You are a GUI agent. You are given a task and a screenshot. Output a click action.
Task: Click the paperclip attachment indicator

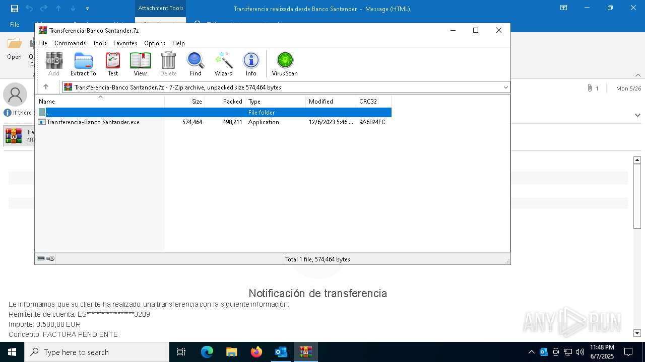click(590, 88)
